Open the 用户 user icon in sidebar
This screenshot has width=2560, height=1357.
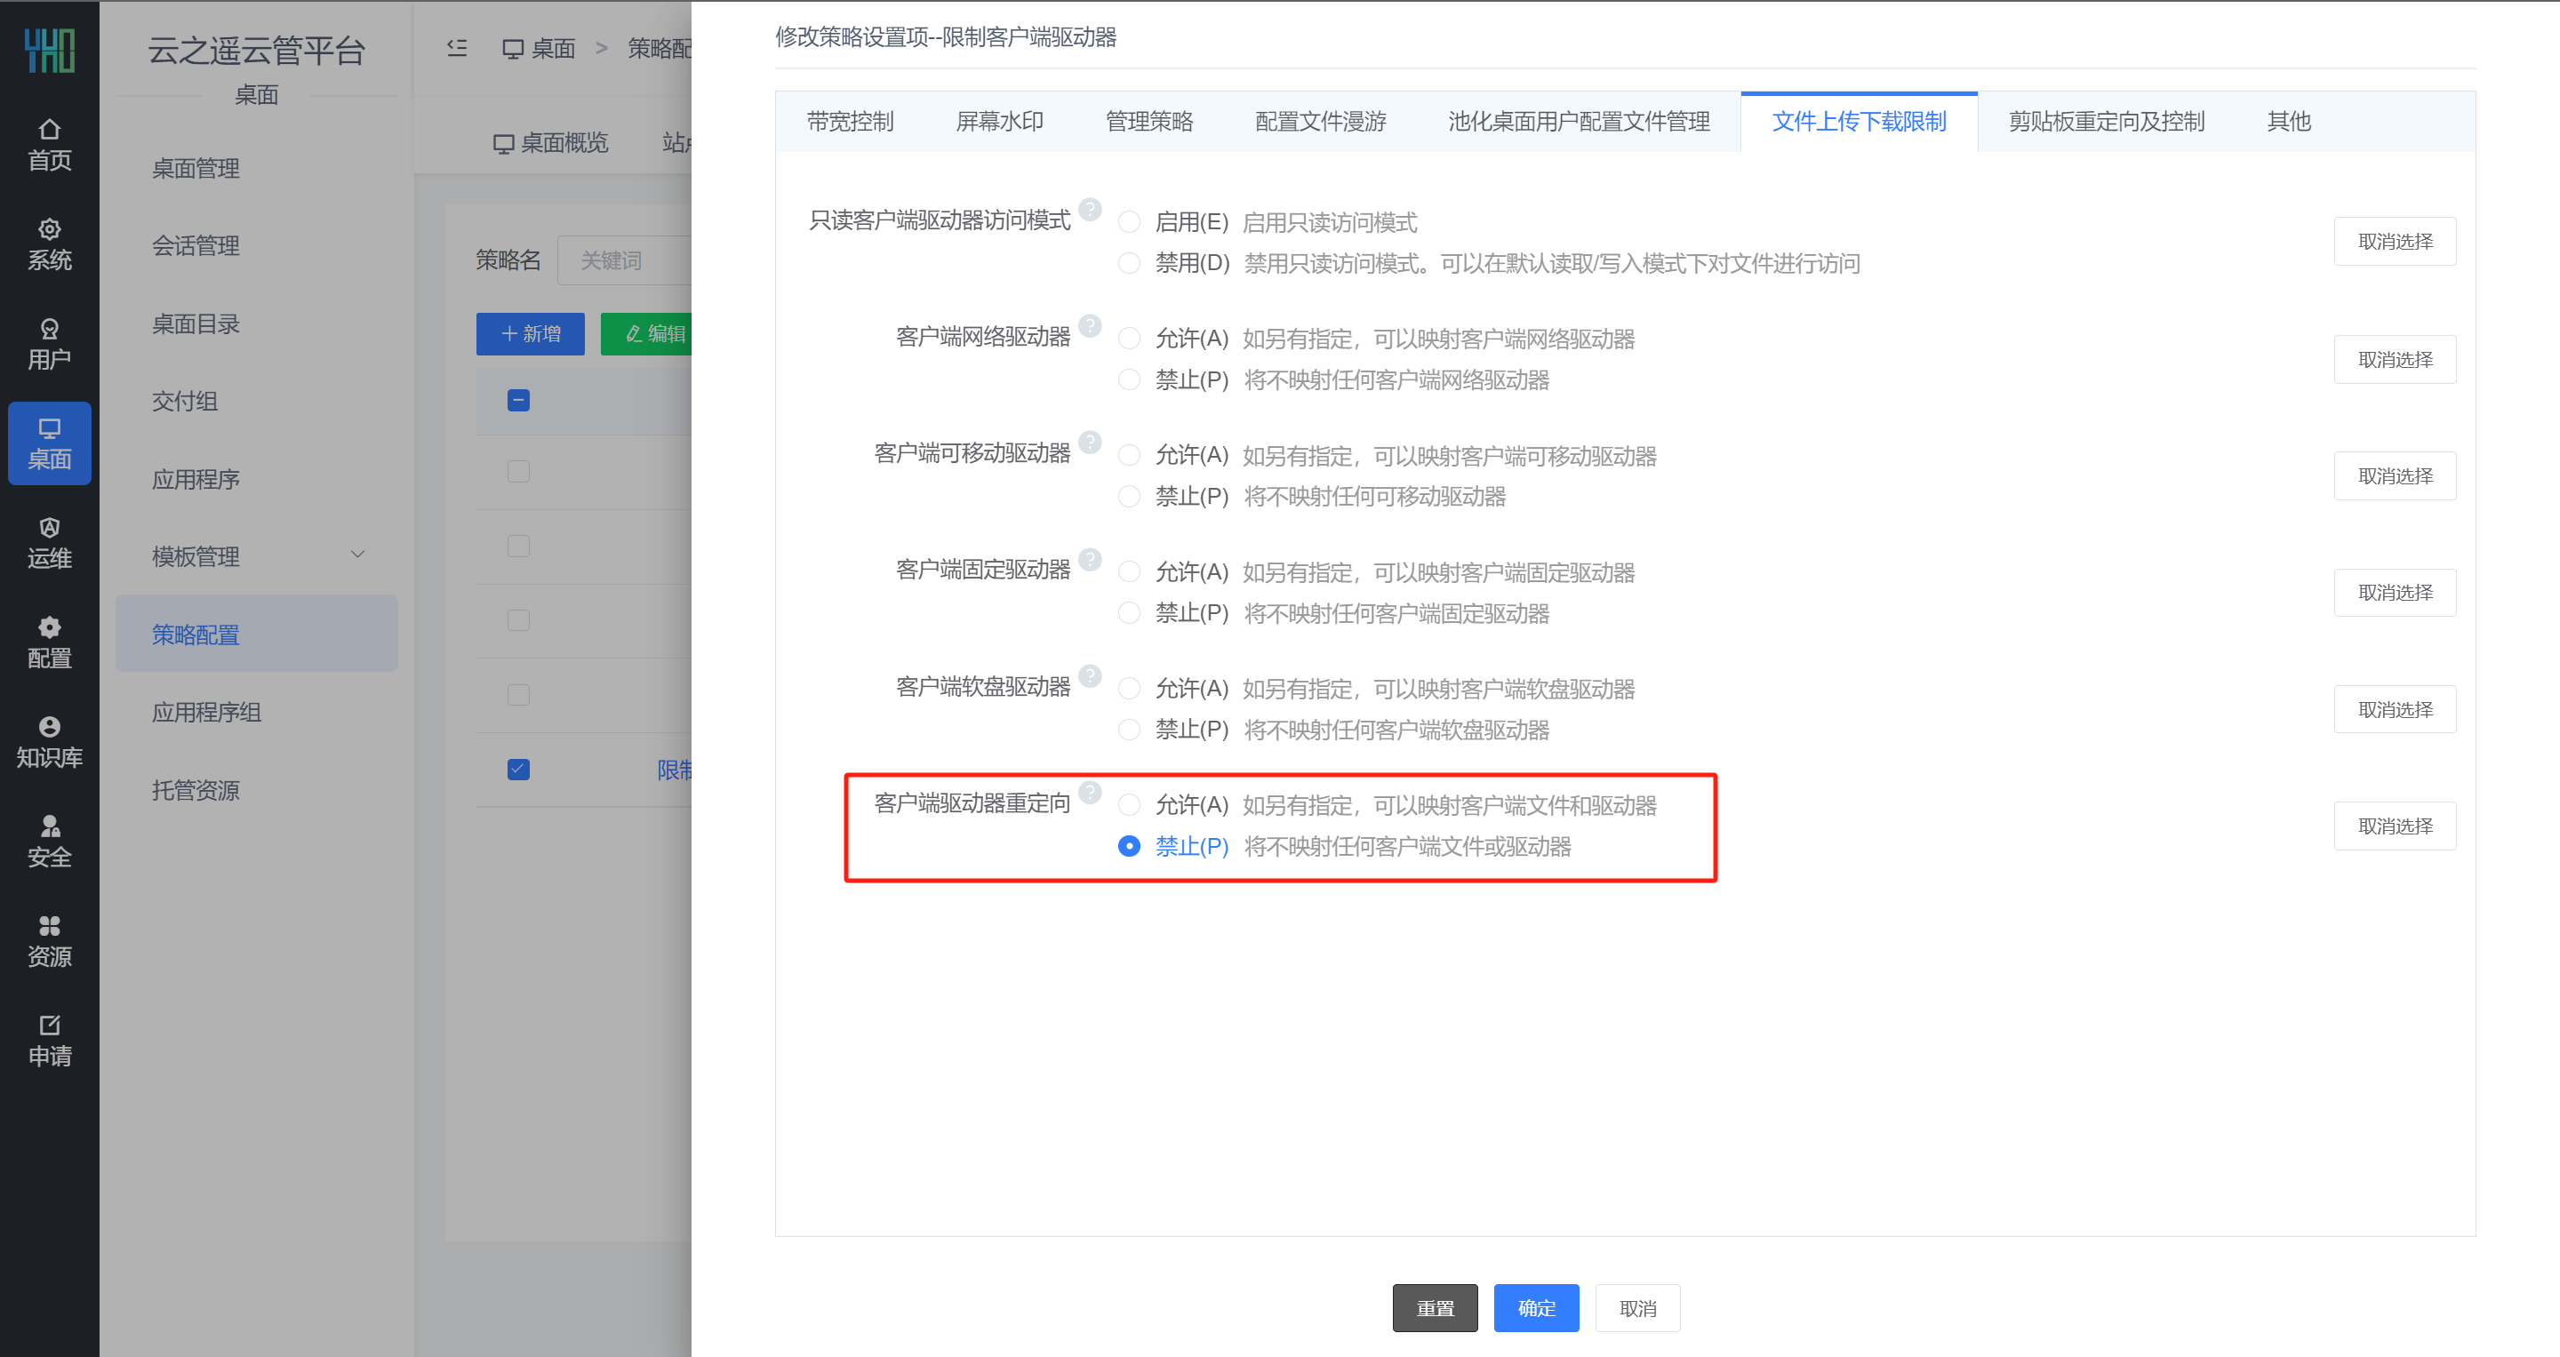[49, 344]
